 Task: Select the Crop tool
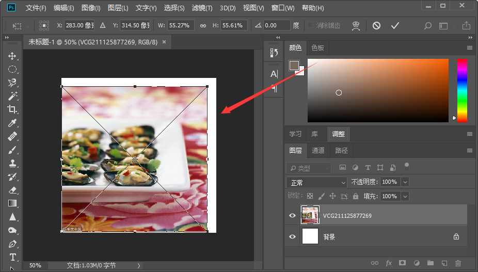coord(12,109)
